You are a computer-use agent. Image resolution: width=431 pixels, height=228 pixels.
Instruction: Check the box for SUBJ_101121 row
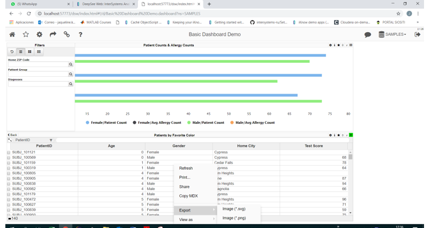pos(9,152)
